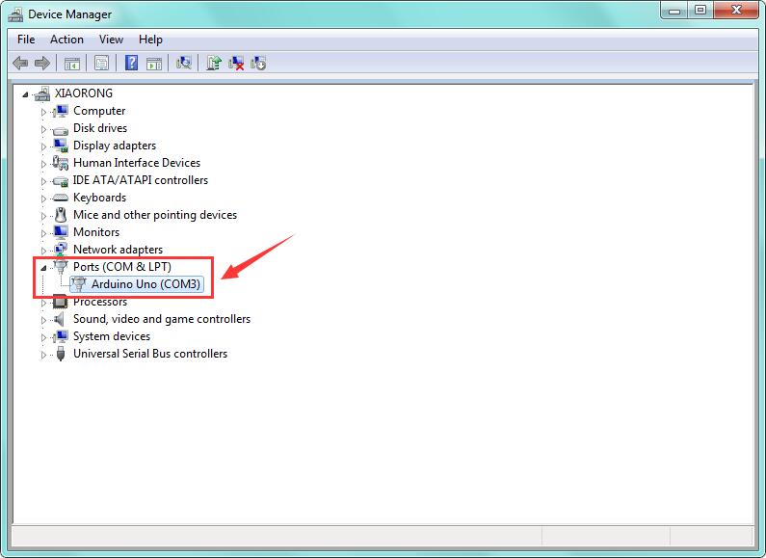
Task: Close the Device Manager window
Action: point(736,10)
